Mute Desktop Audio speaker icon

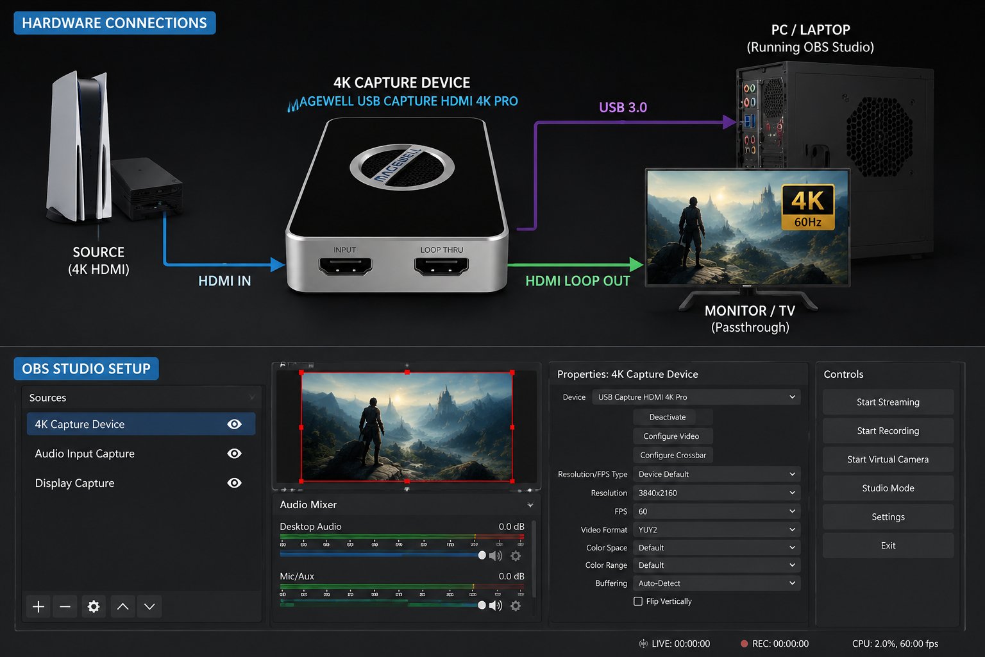(x=496, y=556)
